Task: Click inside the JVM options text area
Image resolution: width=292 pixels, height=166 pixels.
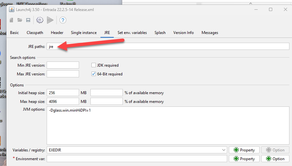Action: 168,126
